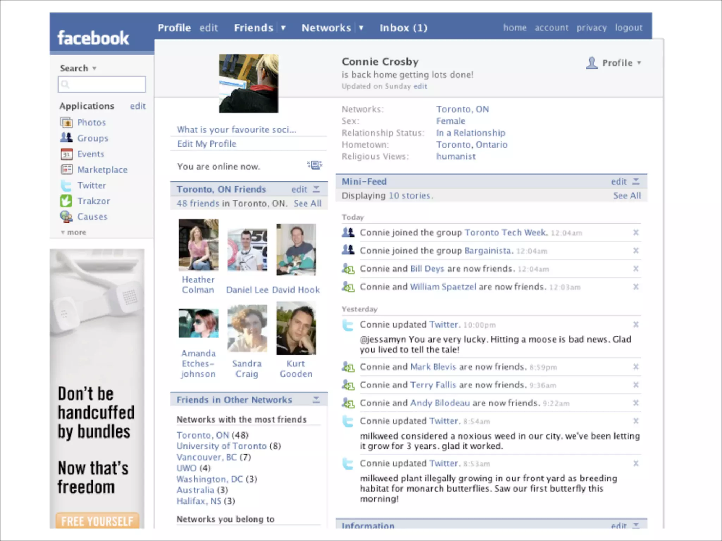Click edit link next to Profile header

coord(209,28)
